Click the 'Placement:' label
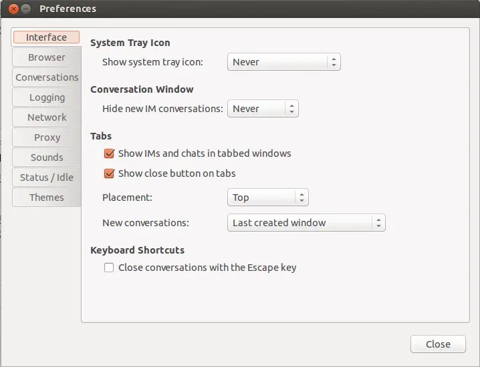 tap(127, 198)
